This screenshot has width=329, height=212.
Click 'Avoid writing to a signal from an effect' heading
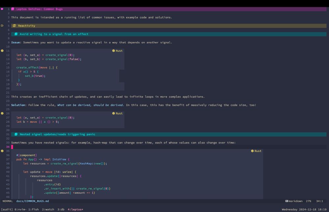54,34
